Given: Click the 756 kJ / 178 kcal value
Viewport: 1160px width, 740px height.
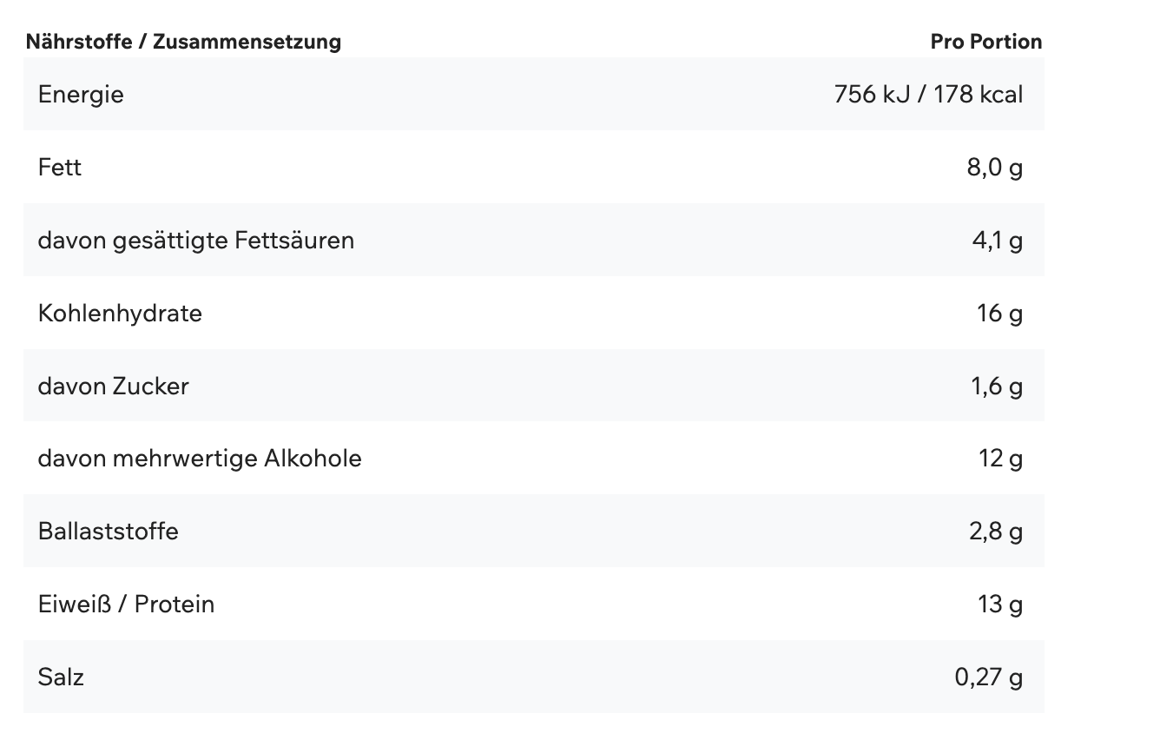Looking at the screenshot, I should tap(928, 94).
